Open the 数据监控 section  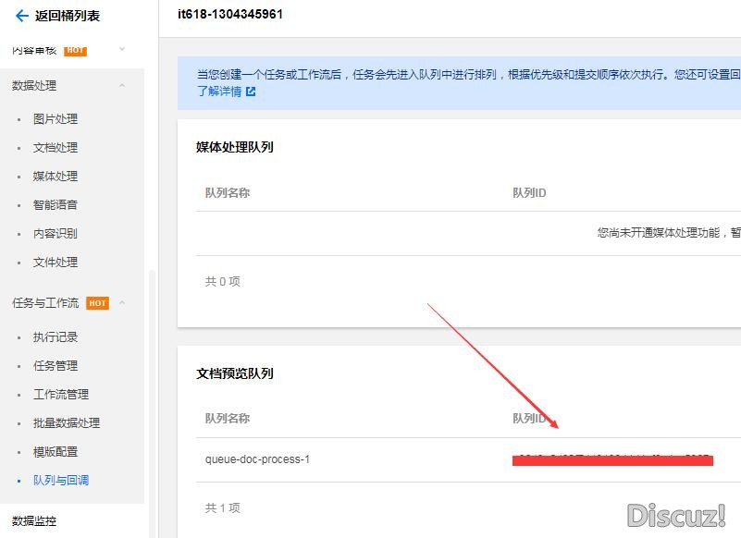[34, 521]
